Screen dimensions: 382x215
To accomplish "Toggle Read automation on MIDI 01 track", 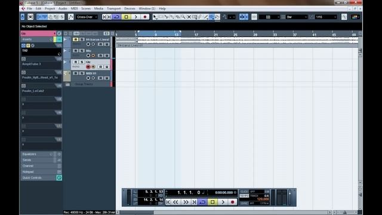I will 101,78.
